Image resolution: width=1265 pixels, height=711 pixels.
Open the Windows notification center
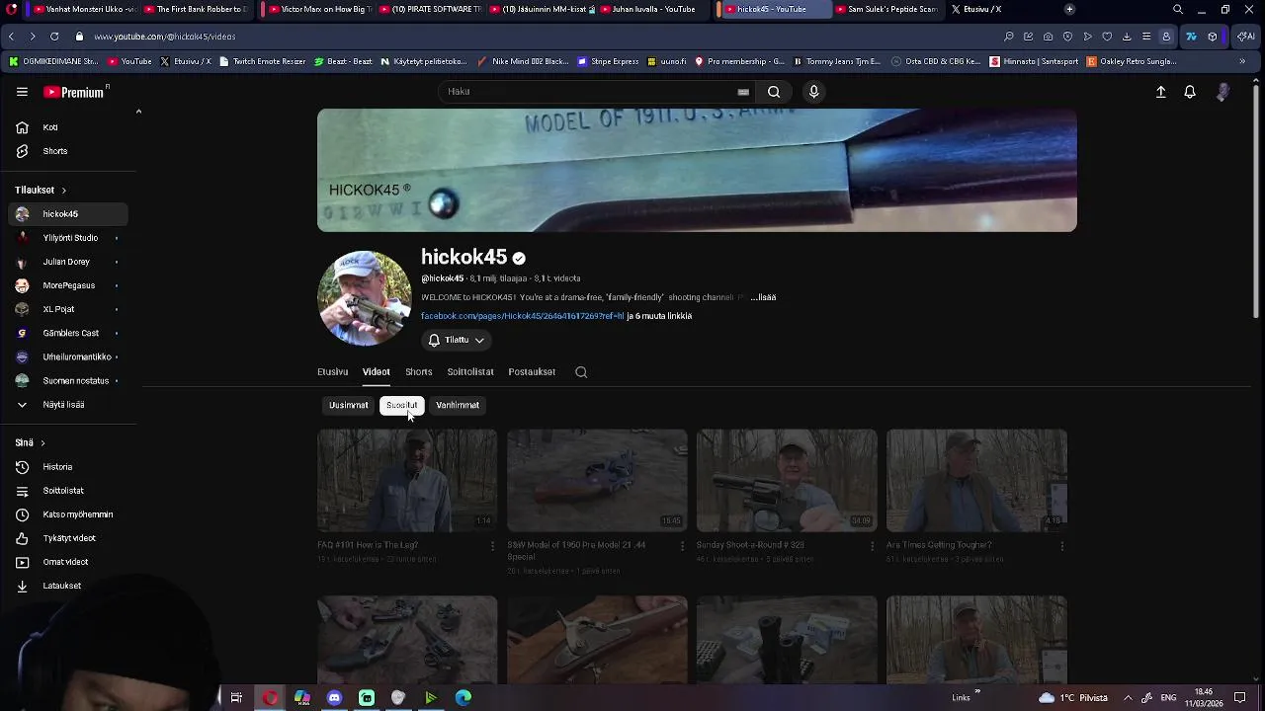coord(1240,698)
